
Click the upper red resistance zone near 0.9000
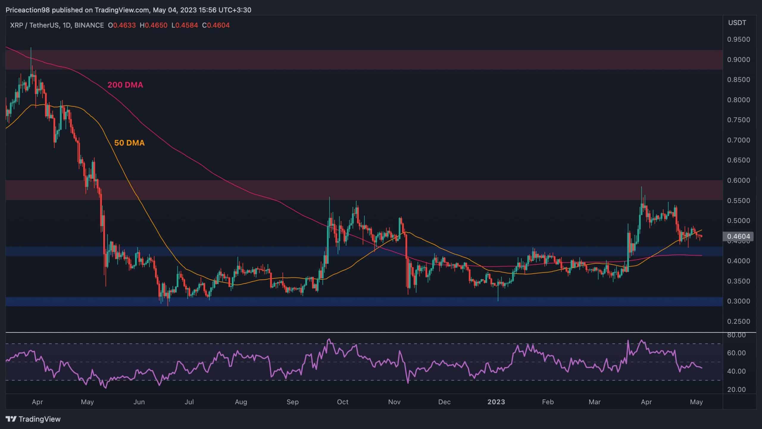click(357, 60)
